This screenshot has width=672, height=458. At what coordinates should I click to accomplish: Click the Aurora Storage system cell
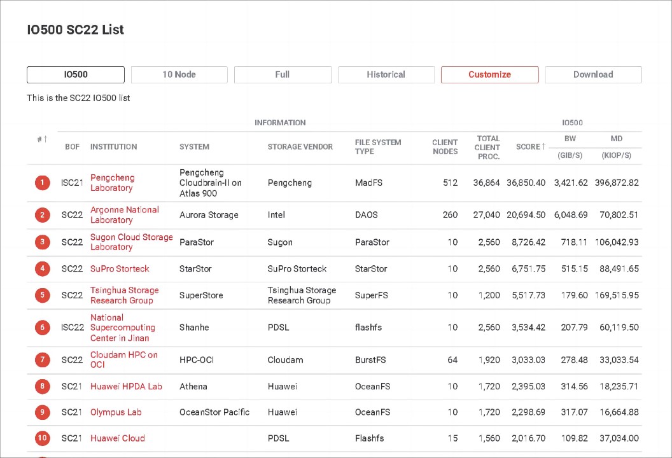pos(209,215)
